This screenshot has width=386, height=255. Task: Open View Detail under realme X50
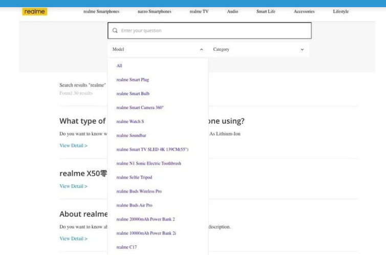(x=73, y=186)
